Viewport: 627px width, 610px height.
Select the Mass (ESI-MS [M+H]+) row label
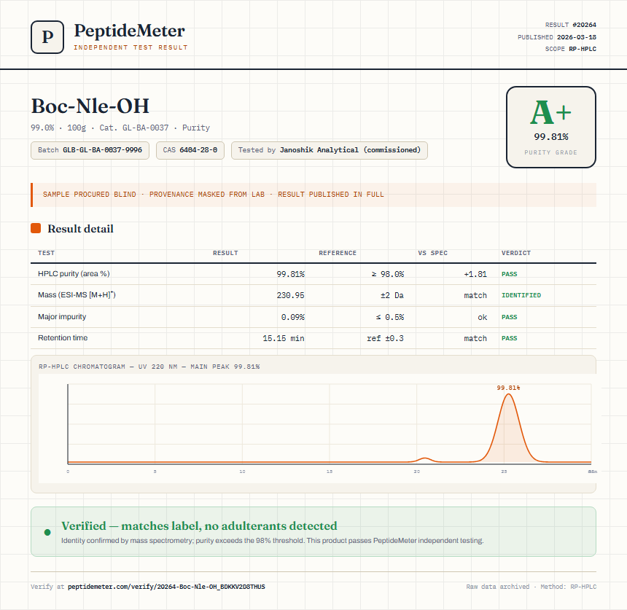tap(77, 295)
